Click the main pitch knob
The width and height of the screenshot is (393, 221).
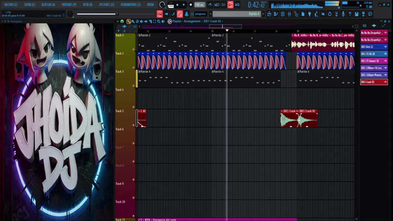(x=70, y=14)
